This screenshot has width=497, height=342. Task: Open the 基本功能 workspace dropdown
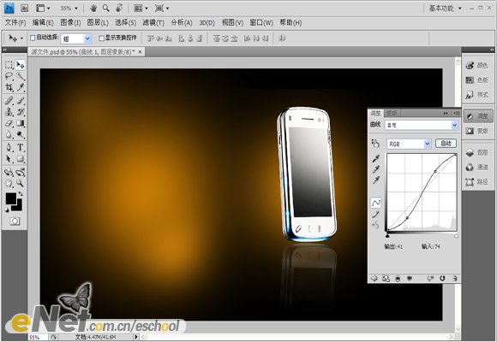coord(445,9)
